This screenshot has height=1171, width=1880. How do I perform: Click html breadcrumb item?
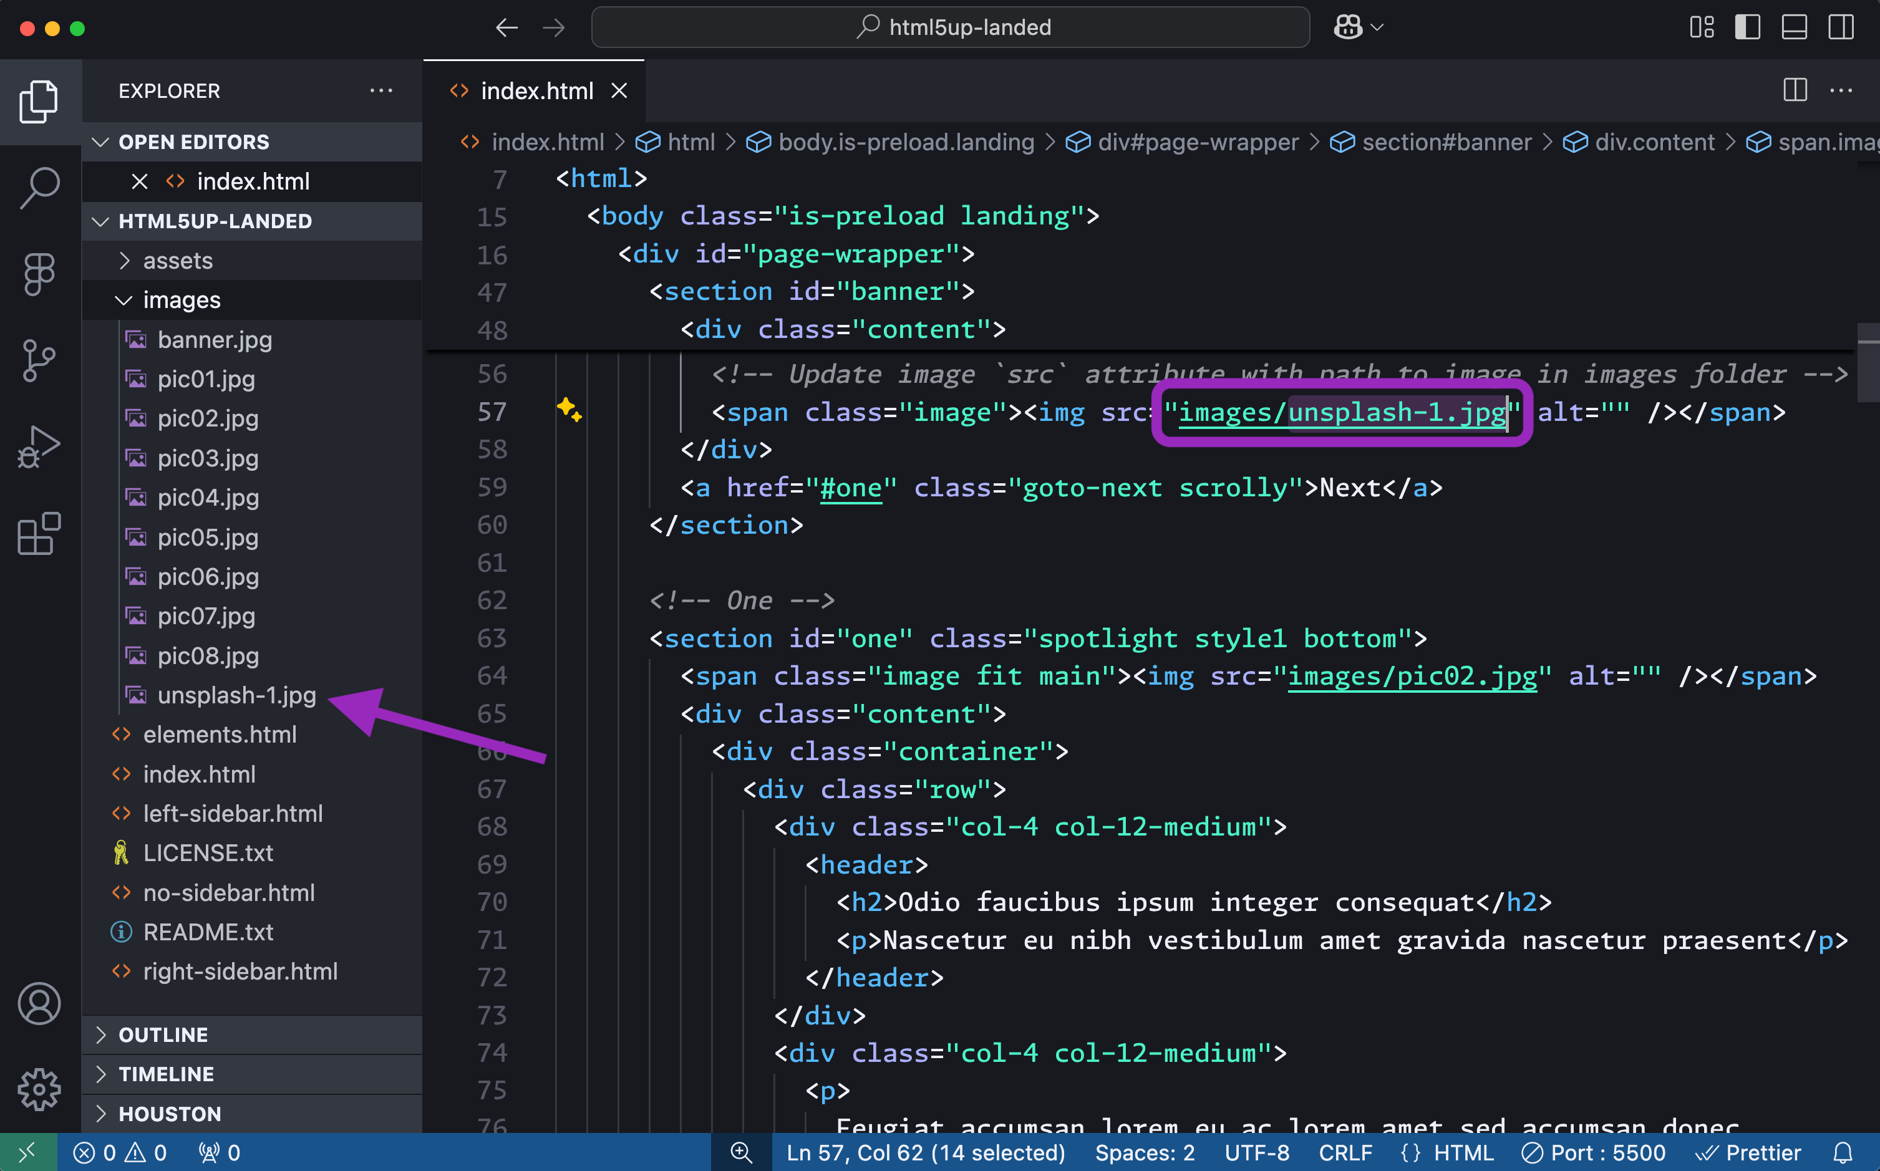coord(676,142)
